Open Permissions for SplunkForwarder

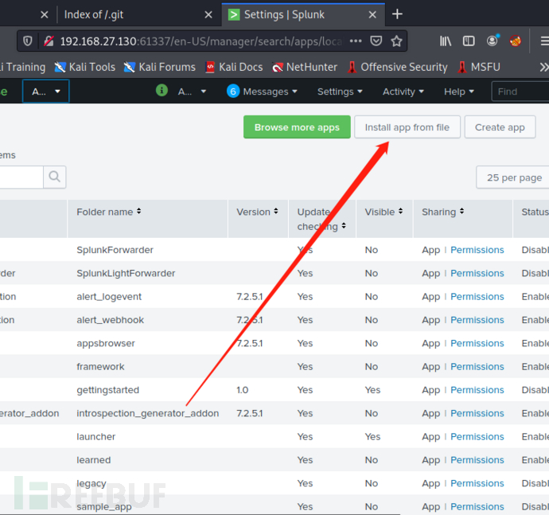coord(477,250)
